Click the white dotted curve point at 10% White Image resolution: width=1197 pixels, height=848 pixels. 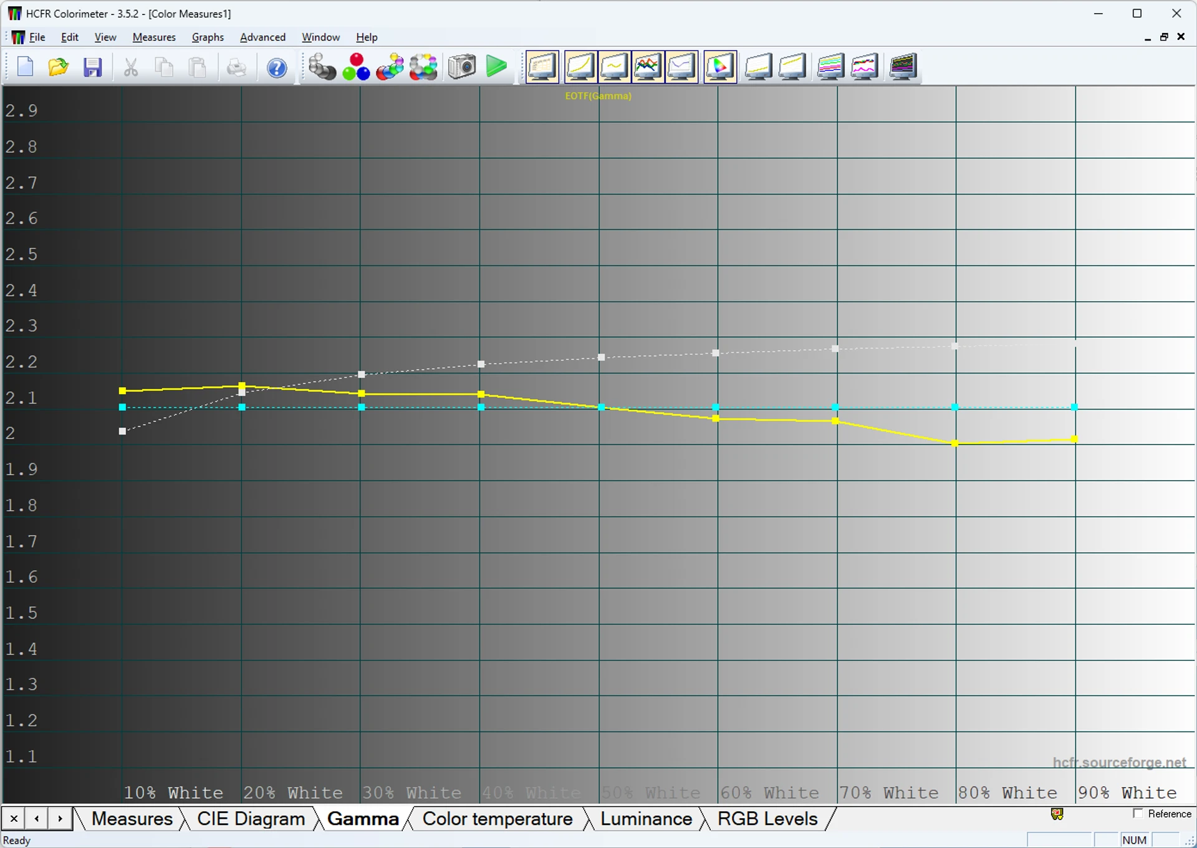click(122, 431)
